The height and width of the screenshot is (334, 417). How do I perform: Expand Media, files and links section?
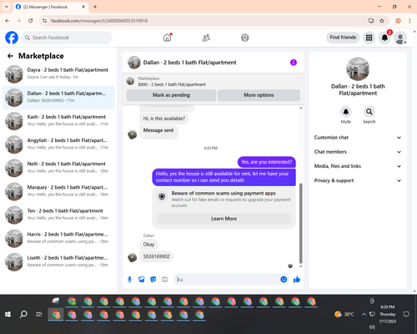click(358, 166)
